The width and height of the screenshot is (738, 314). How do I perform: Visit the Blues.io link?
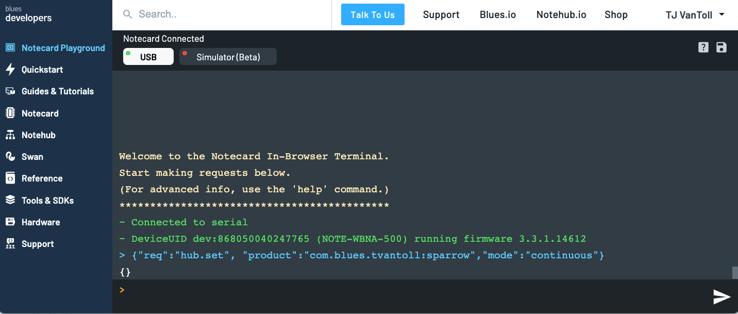[x=498, y=14]
